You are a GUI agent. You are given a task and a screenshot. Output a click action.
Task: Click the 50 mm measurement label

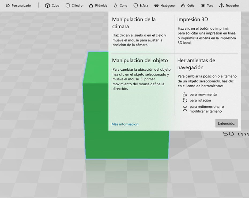(x=236, y=134)
